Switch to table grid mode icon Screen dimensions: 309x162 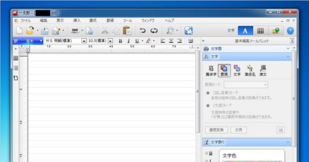pyautogui.click(x=261, y=31)
